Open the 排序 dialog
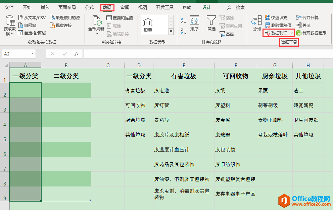This screenshot has height=210, width=333. click(x=194, y=23)
